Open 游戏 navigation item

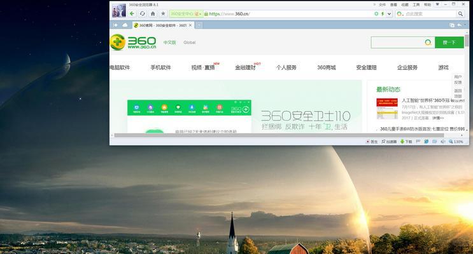(x=444, y=67)
